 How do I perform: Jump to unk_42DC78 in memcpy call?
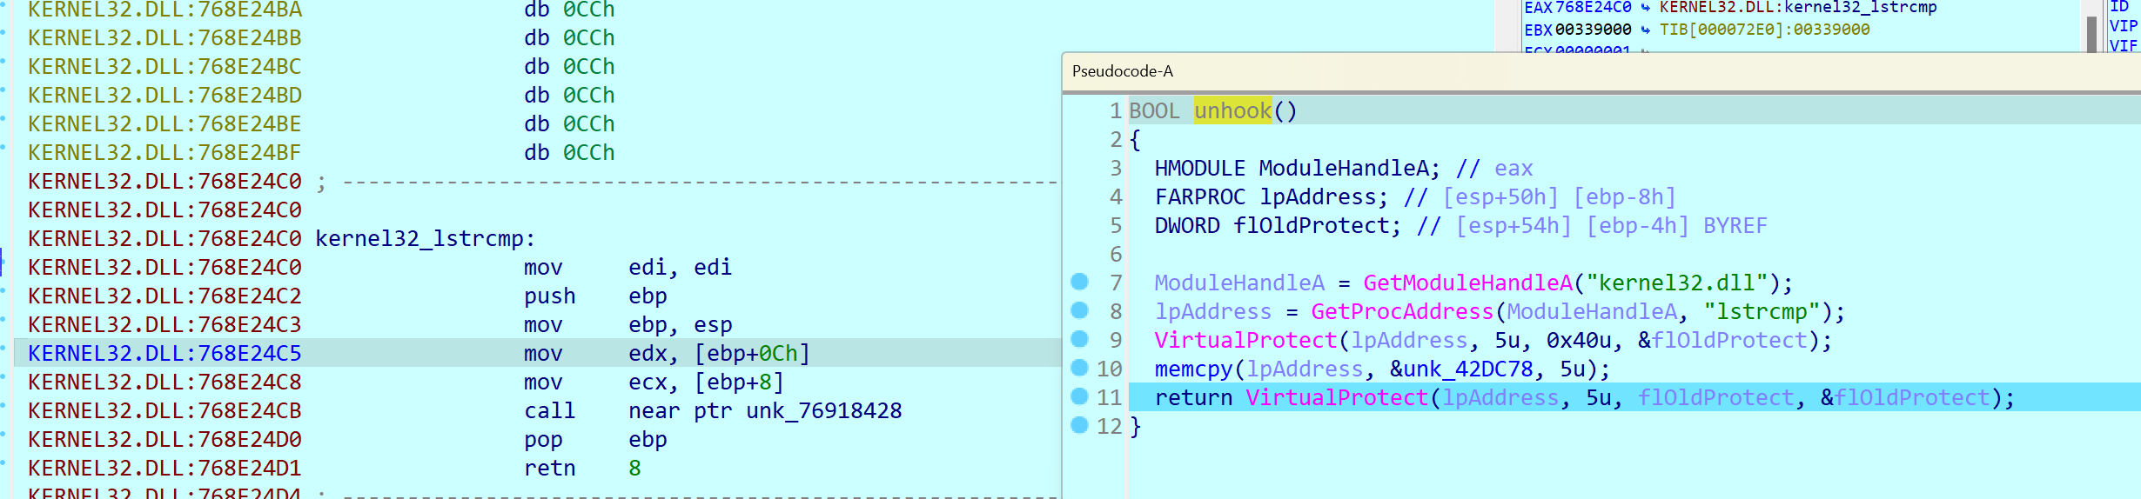click(x=1461, y=369)
